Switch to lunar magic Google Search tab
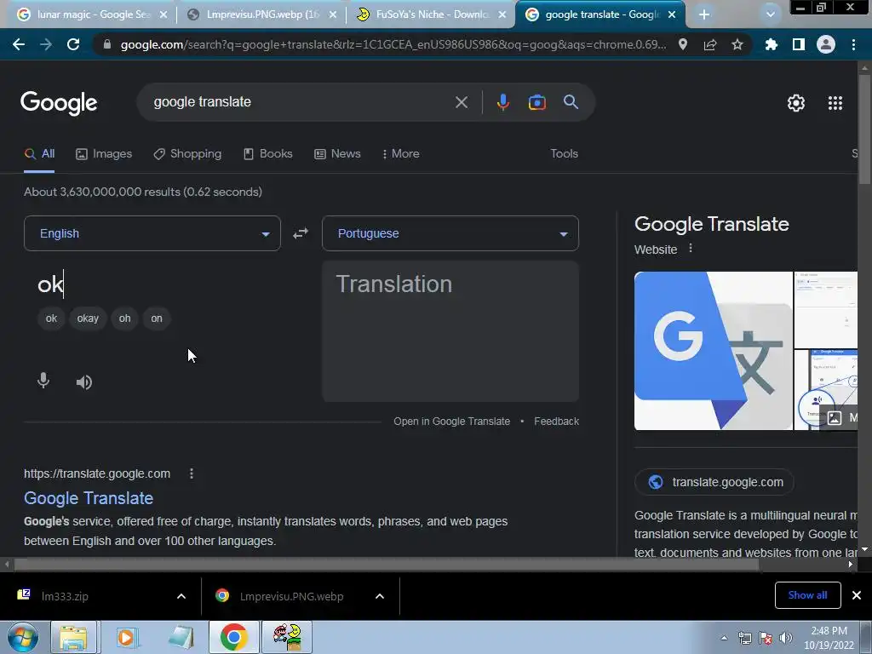The width and height of the screenshot is (872, 654). pos(94,14)
